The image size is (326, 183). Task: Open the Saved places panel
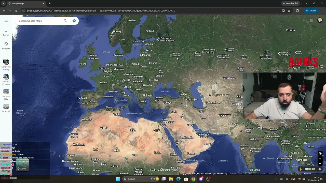tap(6, 32)
